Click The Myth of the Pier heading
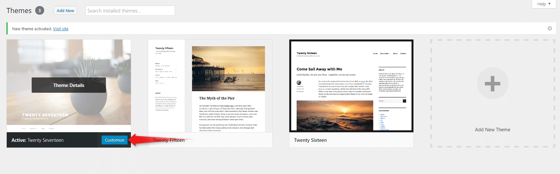This screenshot has height=174, width=560. point(217,98)
